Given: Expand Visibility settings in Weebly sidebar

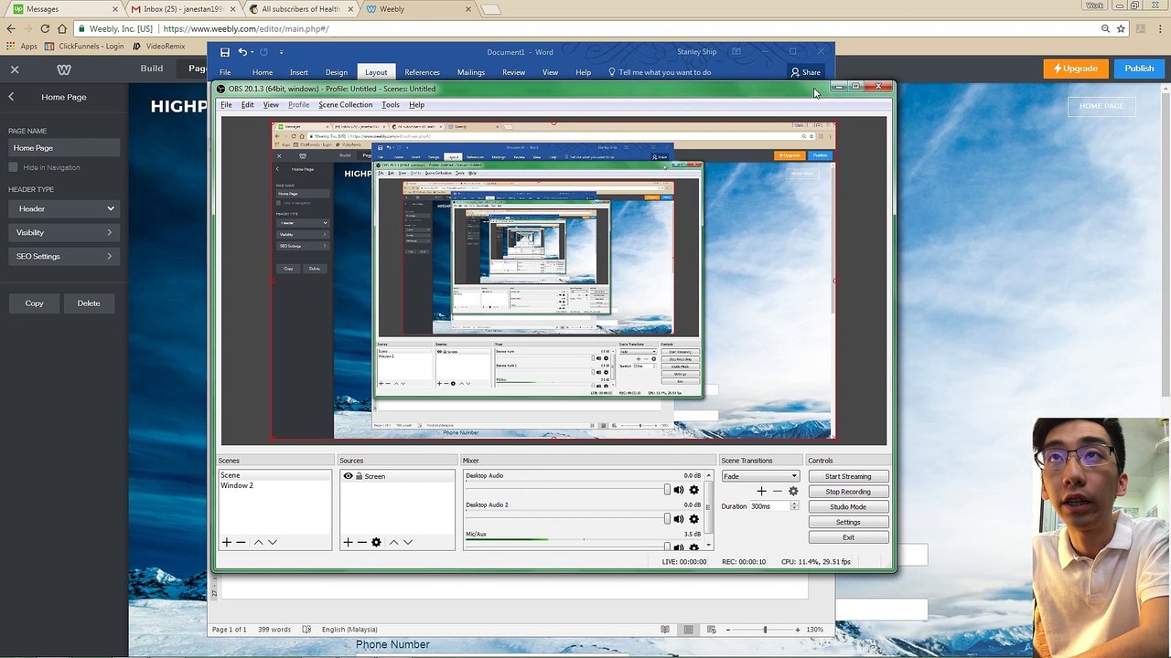Looking at the screenshot, I should tap(64, 232).
